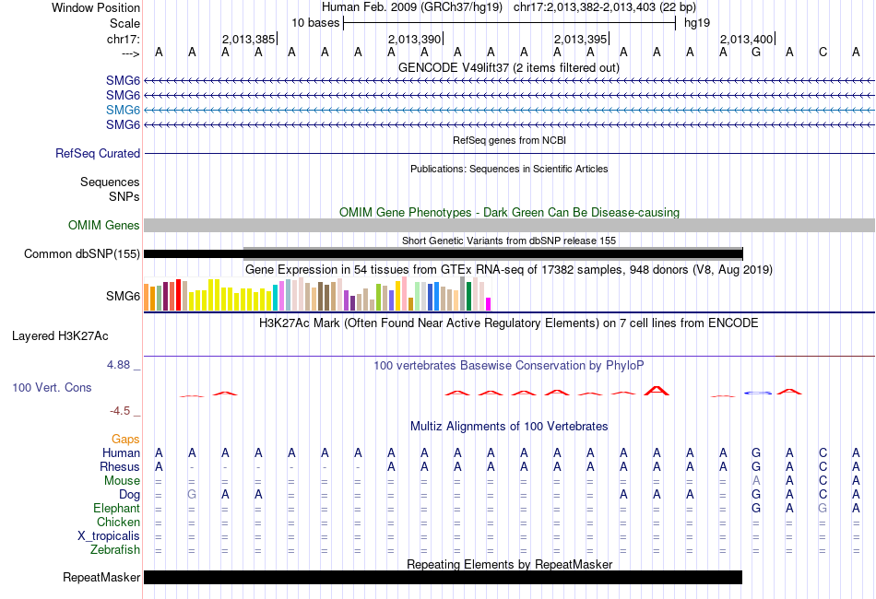876x599 pixels.
Task: Click the black RepeatMasker repeat bar
Action: click(x=443, y=577)
